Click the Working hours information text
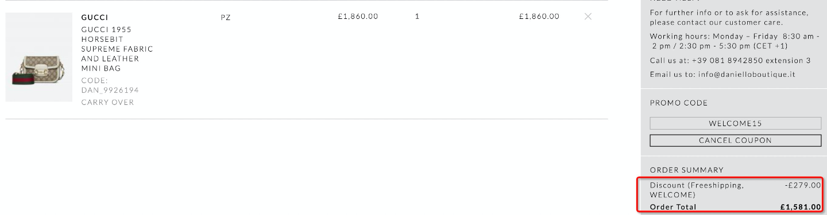 click(735, 41)
